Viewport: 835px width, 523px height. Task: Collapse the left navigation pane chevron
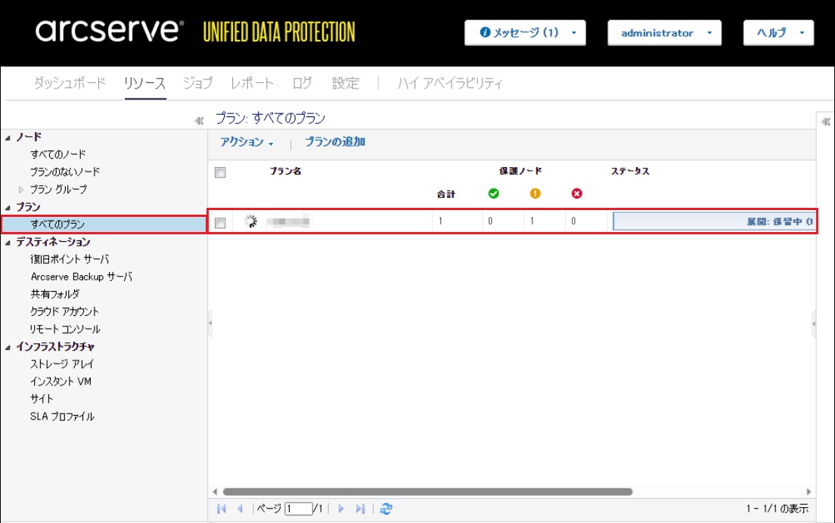[x=199, y=120]
